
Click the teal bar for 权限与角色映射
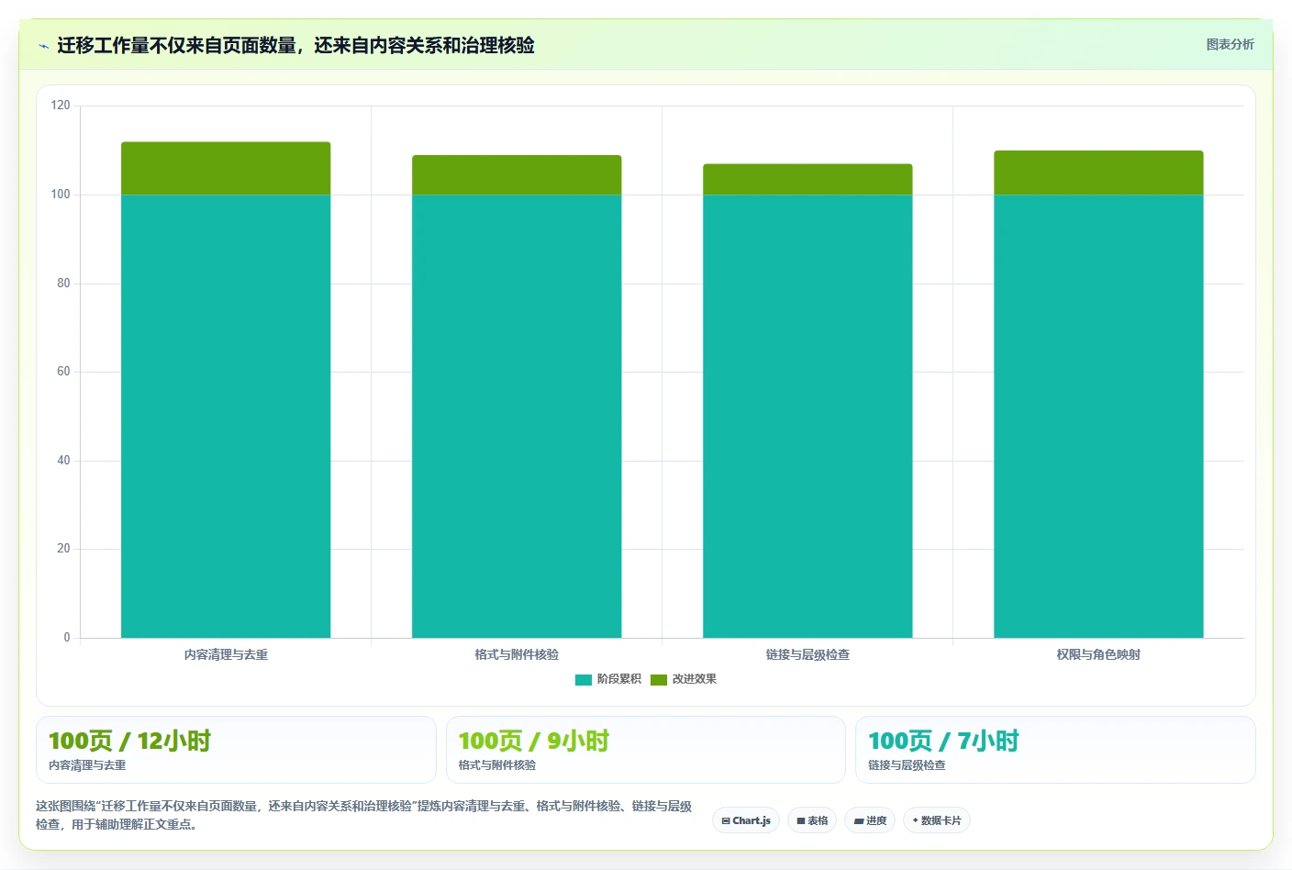tap(1098, 416)
